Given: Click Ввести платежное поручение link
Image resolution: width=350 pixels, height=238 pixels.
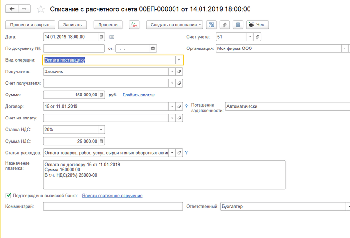Looking at the screenshot, I should (112, 196).
